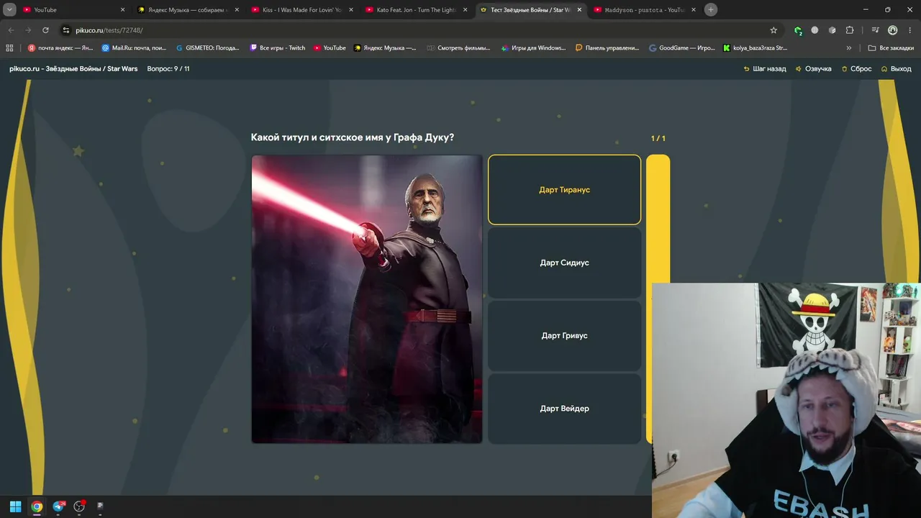The width and height of the screenshot is (921, 518).
Task: Open the Игры для Windows bookmark
Action: click(532, 48)
